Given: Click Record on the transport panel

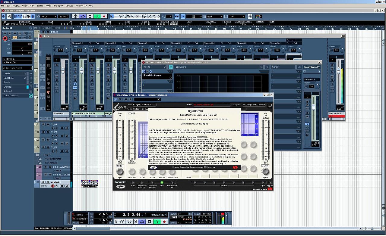Looking at the screenshot, I should point(164,222).
